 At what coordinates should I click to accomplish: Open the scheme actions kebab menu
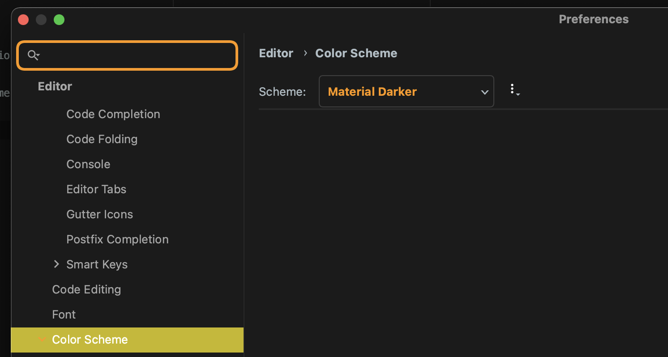coord(514,90)
